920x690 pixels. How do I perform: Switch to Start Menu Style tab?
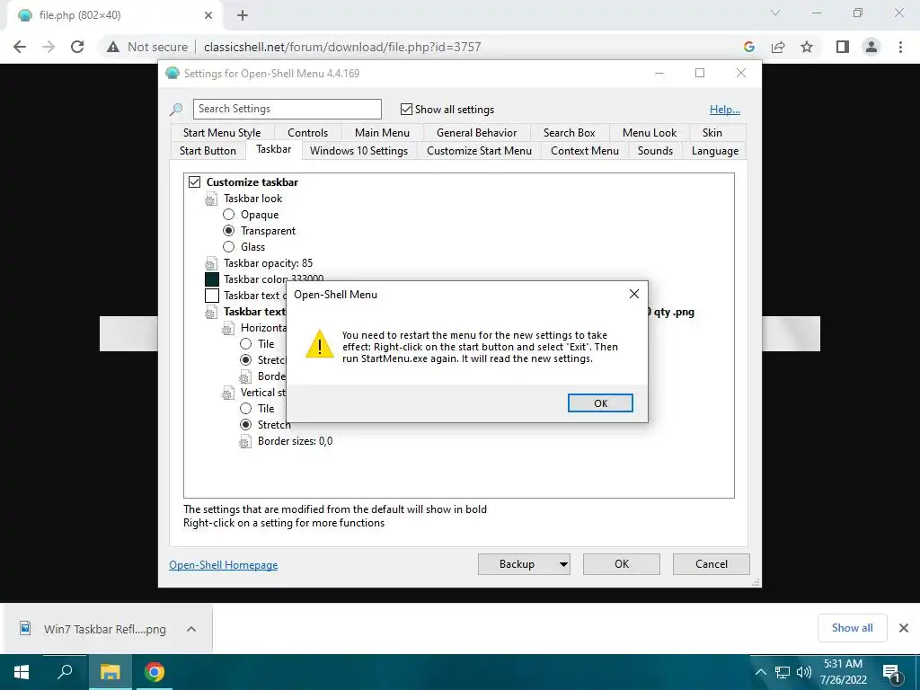(222, 133)
